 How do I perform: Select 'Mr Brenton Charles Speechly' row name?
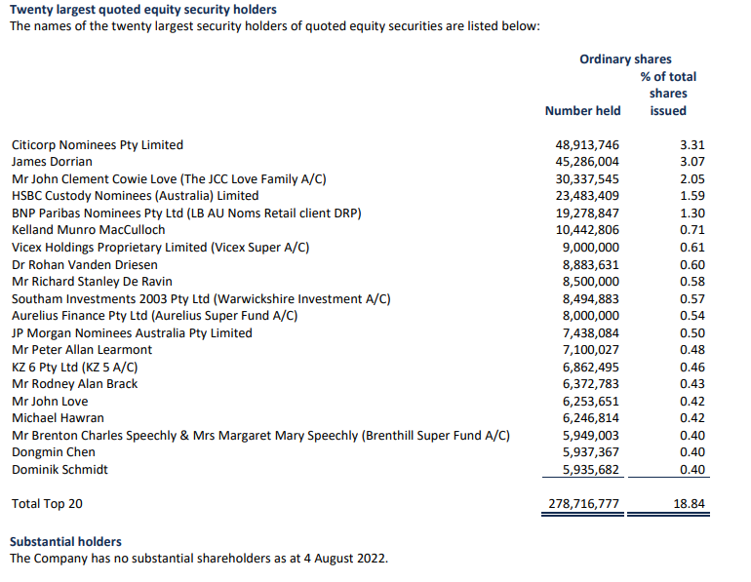pyautogui.click(x=261, y=436)
